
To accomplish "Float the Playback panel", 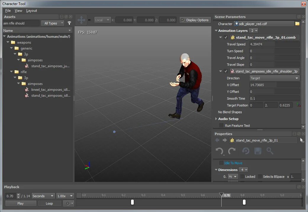I will coord(299,187).
